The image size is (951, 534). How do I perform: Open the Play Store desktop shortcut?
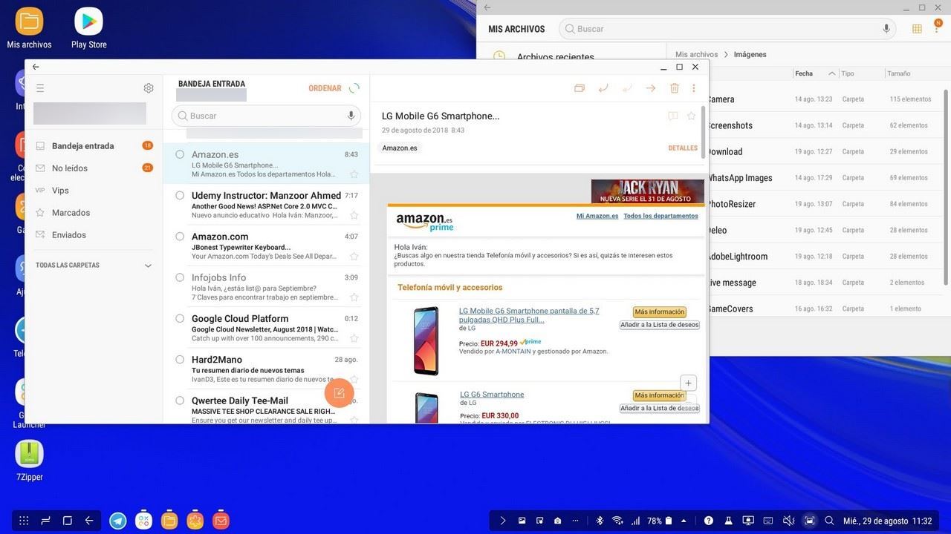click(88, 28)
